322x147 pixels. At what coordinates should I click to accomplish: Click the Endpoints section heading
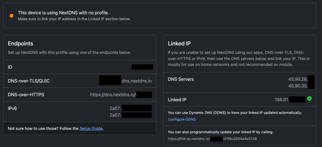click(20, 43)
